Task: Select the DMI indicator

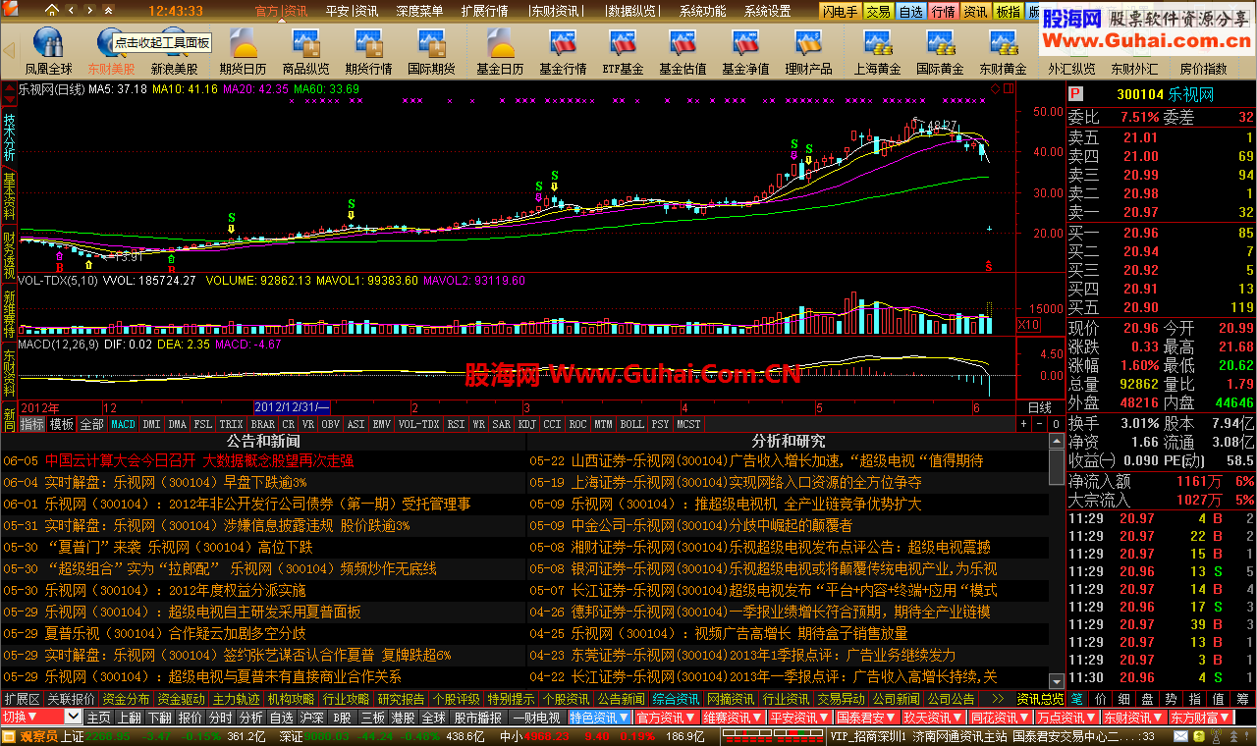Action: (151, 424)
